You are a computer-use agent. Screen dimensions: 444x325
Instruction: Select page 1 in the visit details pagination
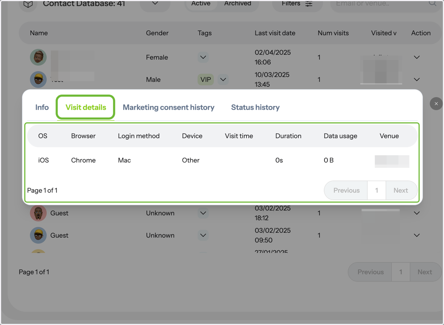pyautogui.click(x=377, y=191)
